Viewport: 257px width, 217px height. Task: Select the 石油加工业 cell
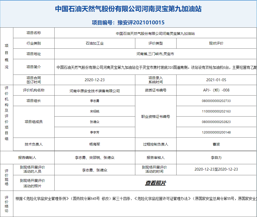pos(95,43)
